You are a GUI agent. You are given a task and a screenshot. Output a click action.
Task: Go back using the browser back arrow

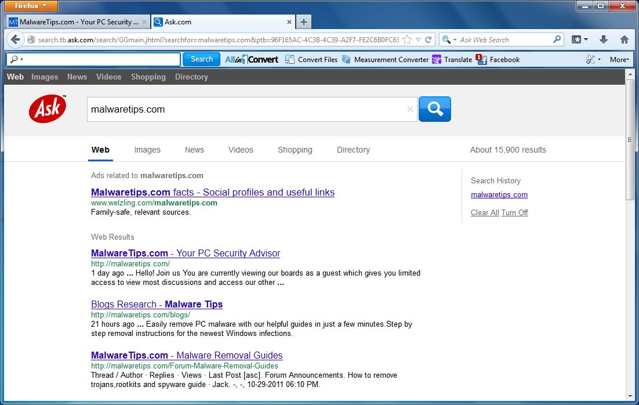(15, 39)
